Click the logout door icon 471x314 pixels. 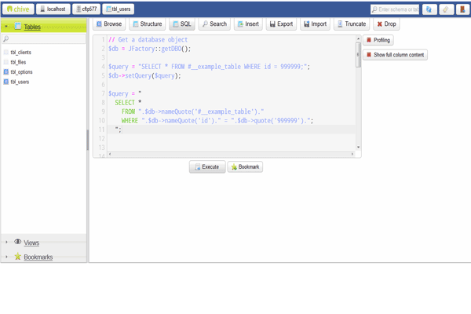click(x=463, y=9)
